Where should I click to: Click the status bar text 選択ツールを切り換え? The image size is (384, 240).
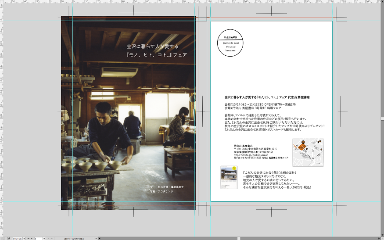(74, 239)
